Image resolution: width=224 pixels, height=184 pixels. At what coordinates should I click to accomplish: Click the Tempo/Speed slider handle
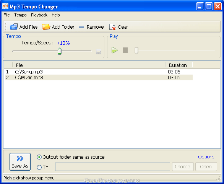60,51
